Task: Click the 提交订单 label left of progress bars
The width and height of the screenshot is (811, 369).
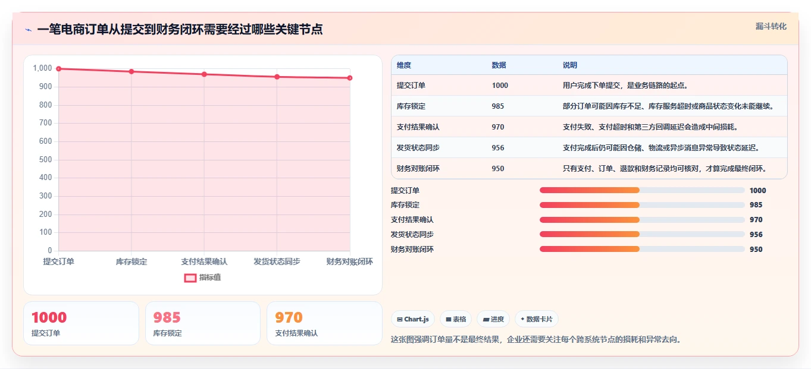Action: pyautogui.click(x=405, y=191)
